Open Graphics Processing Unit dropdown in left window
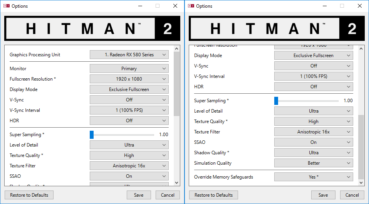369x204 pixels. coord(129,55)
